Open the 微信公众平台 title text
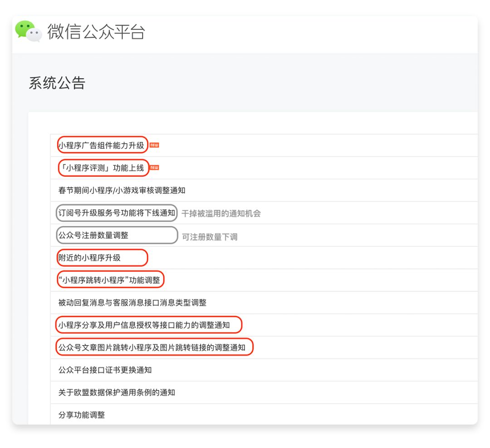Image resolution: width=490 pixels, height=448 pixels. (x=96, y=32)
